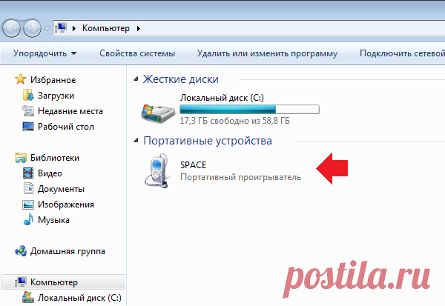
Task: Click the Избранное star icon
Action: tap(21, 79)
